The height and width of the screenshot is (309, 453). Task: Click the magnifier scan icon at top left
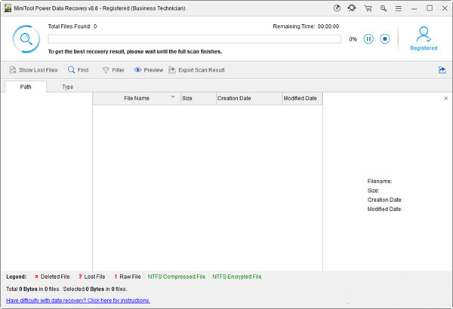25,38
